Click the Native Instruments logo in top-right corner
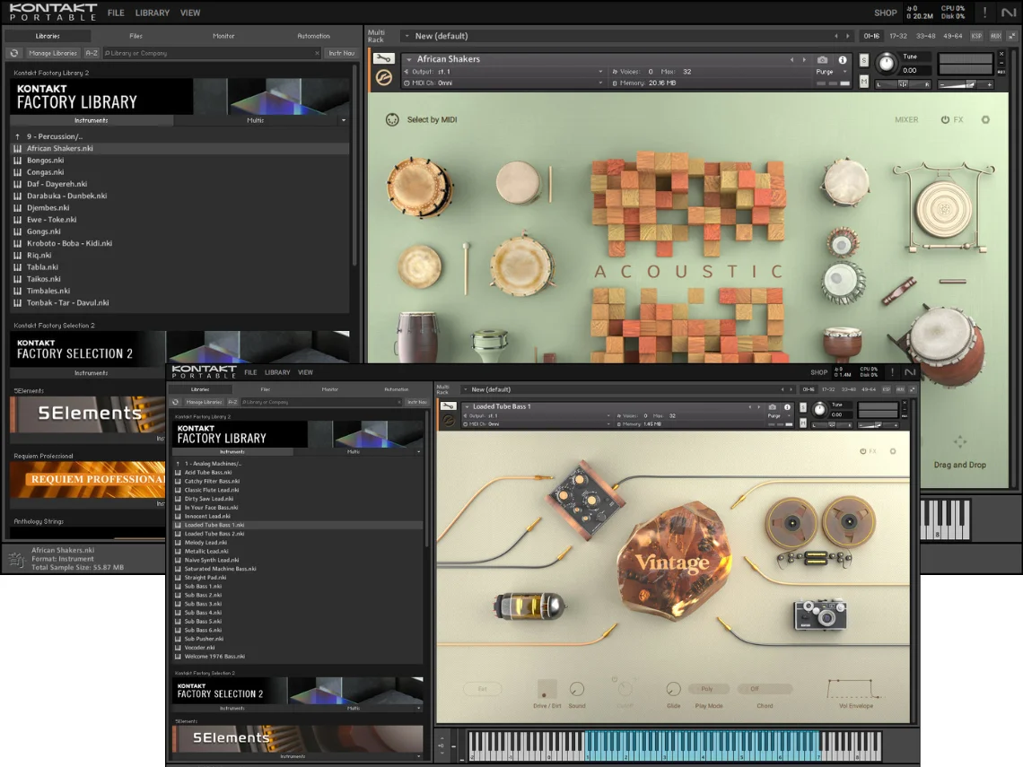Screen dimensions: 1023x767 (1008, 13)
